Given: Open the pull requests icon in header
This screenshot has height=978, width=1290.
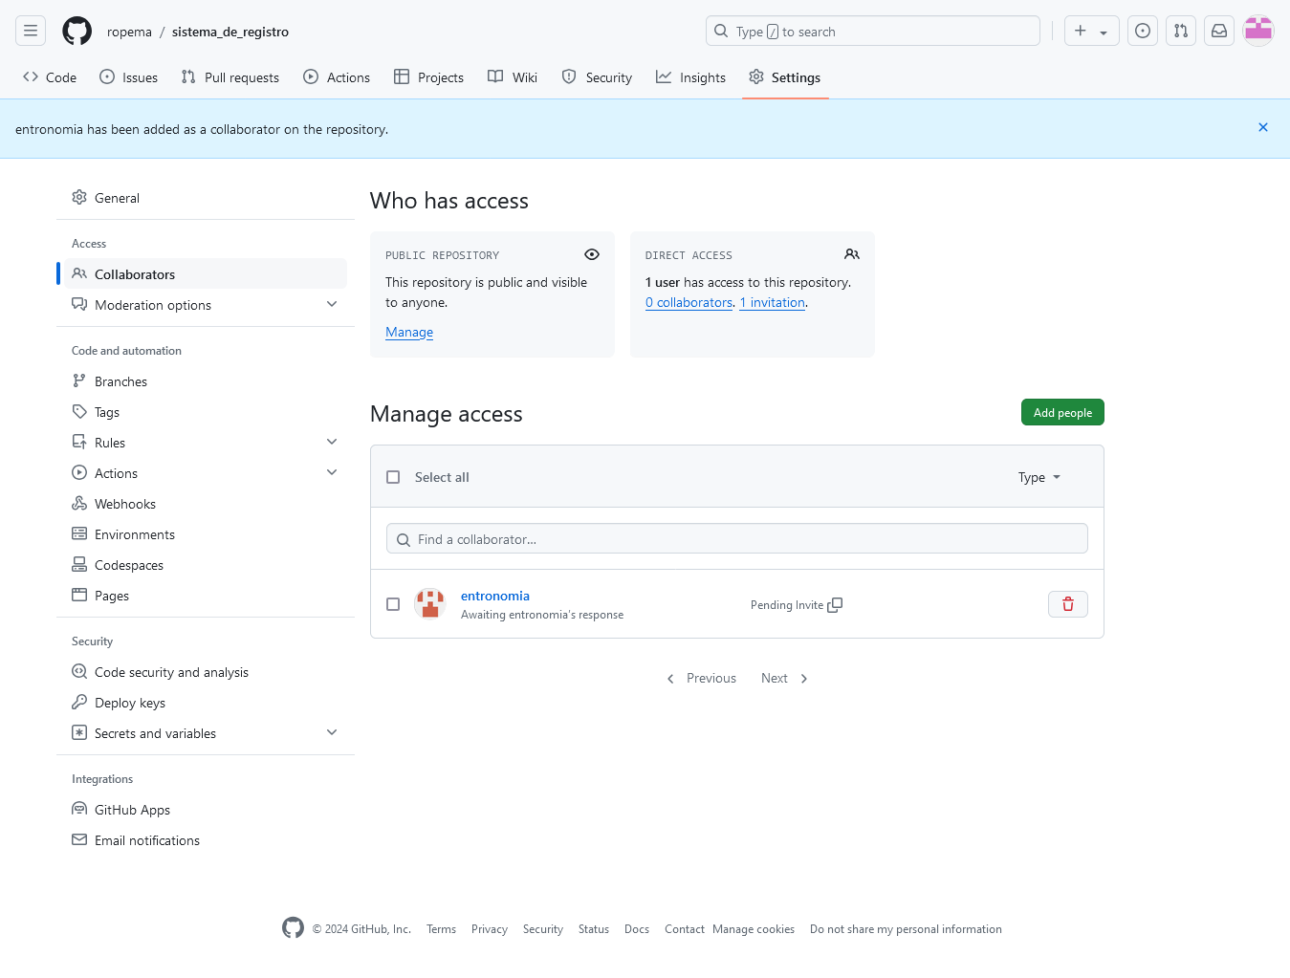Looking at the screenshot, I should tap(1181, 31).
